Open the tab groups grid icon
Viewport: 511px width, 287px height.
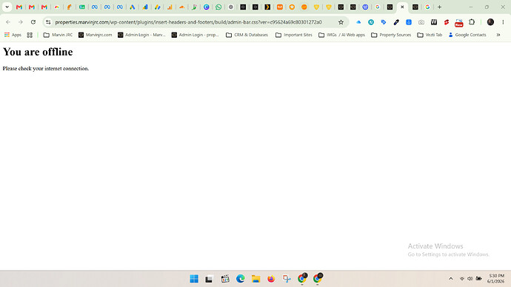pyautogui.click(x=30, y=35)
